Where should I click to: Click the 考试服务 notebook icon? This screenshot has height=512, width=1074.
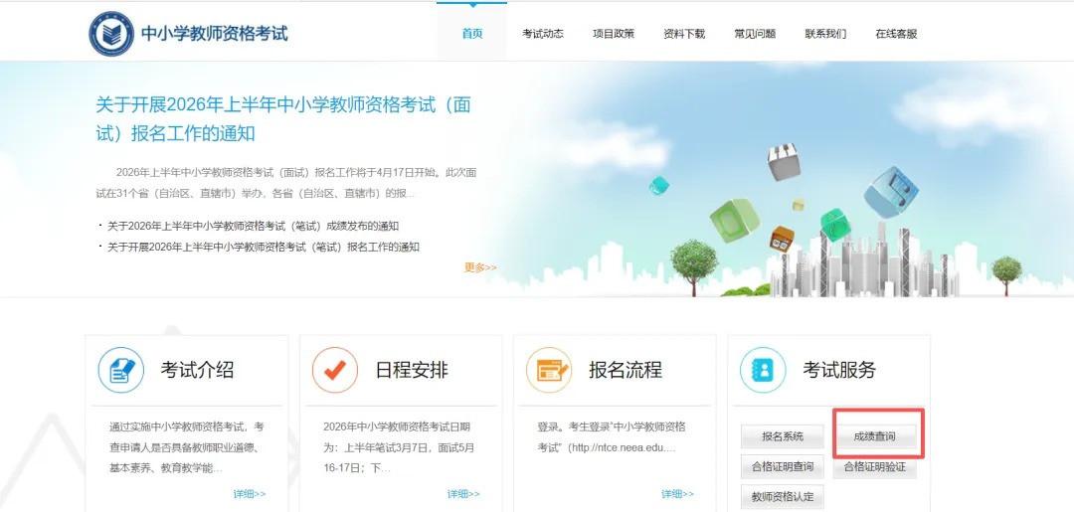[x=763, y=371]
